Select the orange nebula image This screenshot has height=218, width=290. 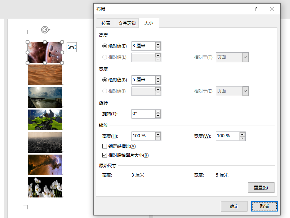point(45,165)
